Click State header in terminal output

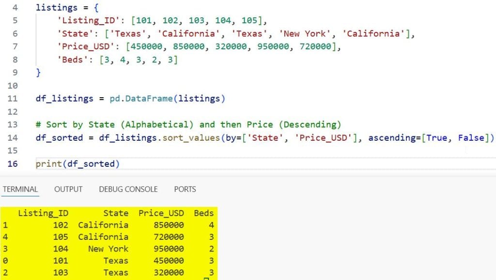coord(116,213)
